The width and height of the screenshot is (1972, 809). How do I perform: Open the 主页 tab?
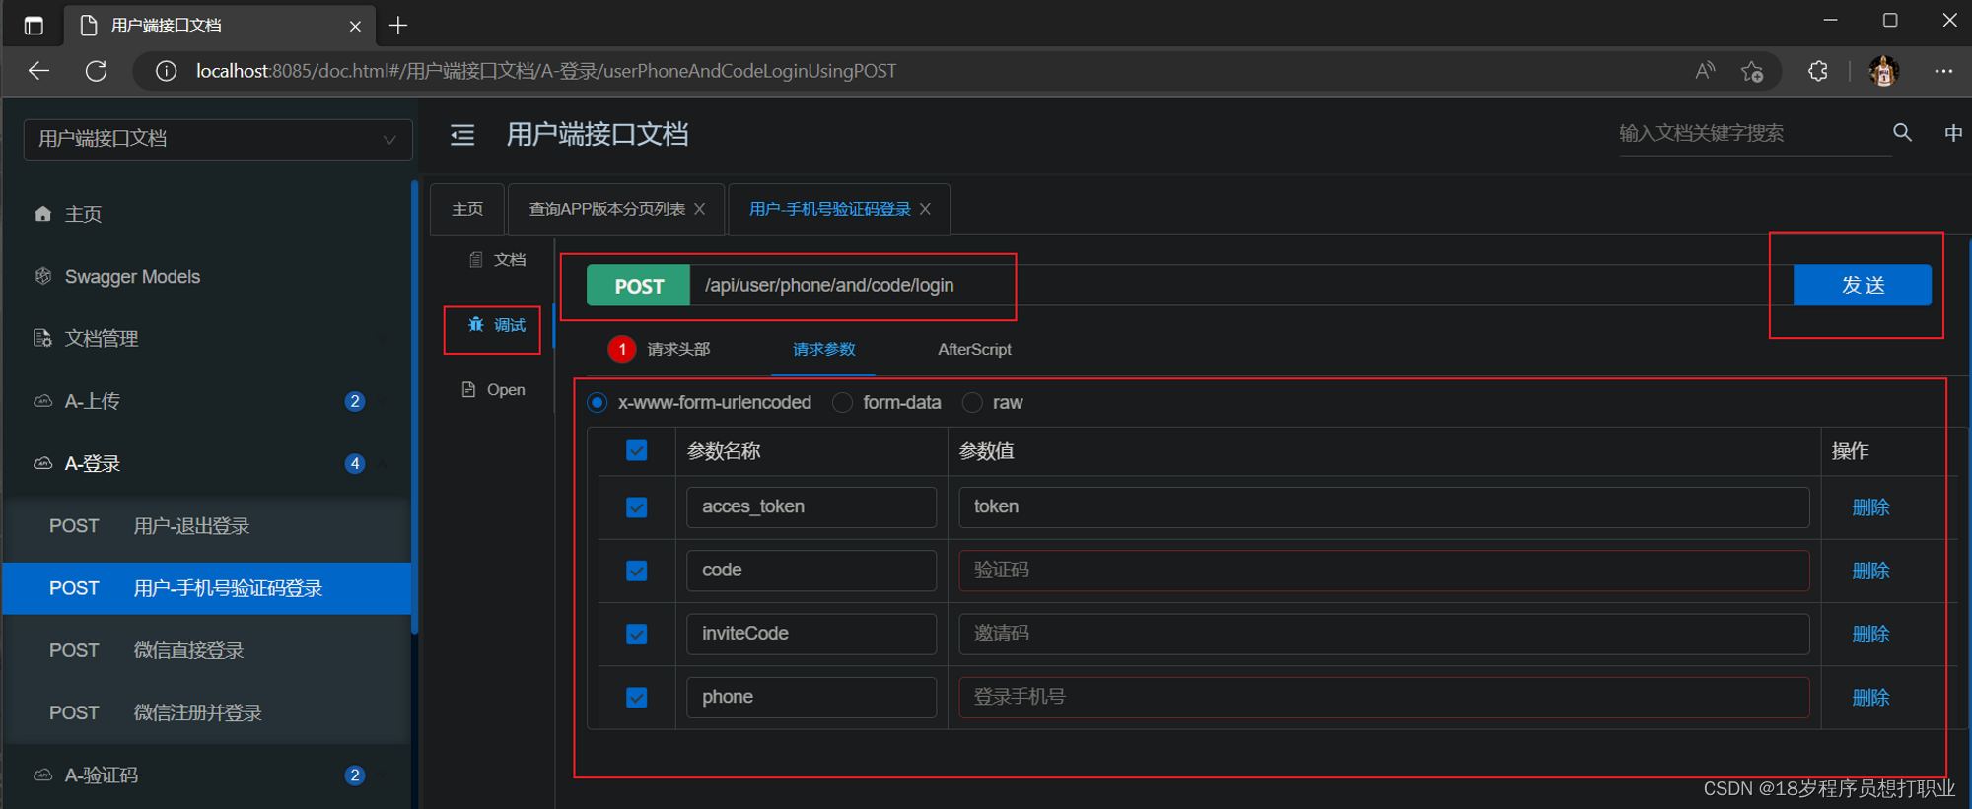[x=467, y=209]
